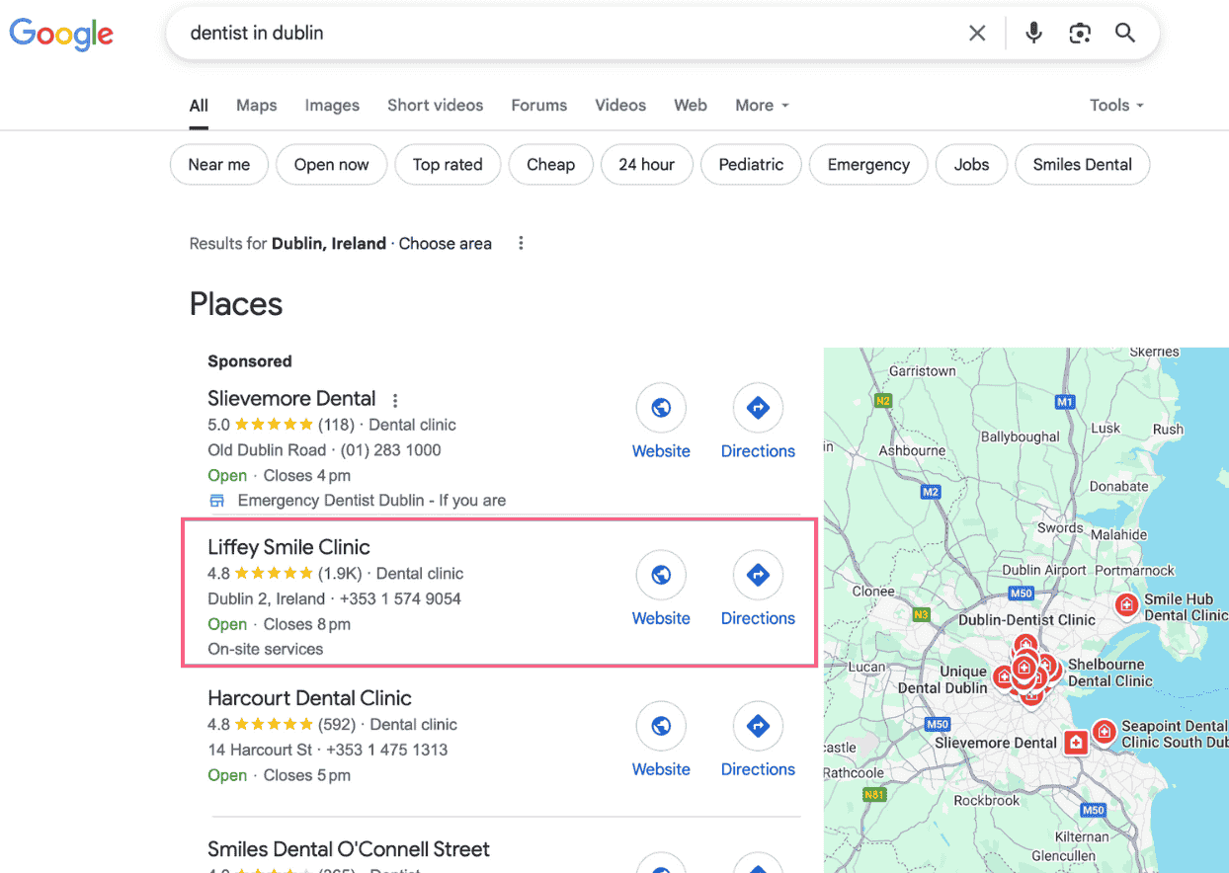Apply the Emergency filter chip
This screenshot has width=1229, height=873.
point(868,165)
